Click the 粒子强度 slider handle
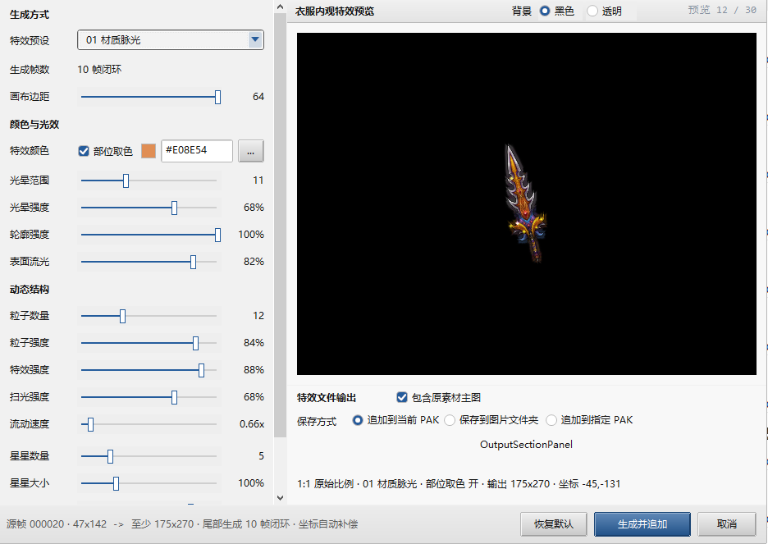 pos(195,343)
